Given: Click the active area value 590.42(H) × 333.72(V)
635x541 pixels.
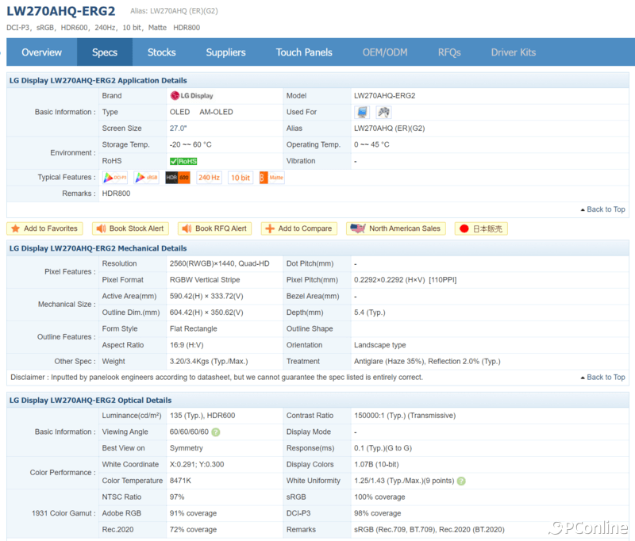Looking at the screenshot, I should (x=206, y=296).
